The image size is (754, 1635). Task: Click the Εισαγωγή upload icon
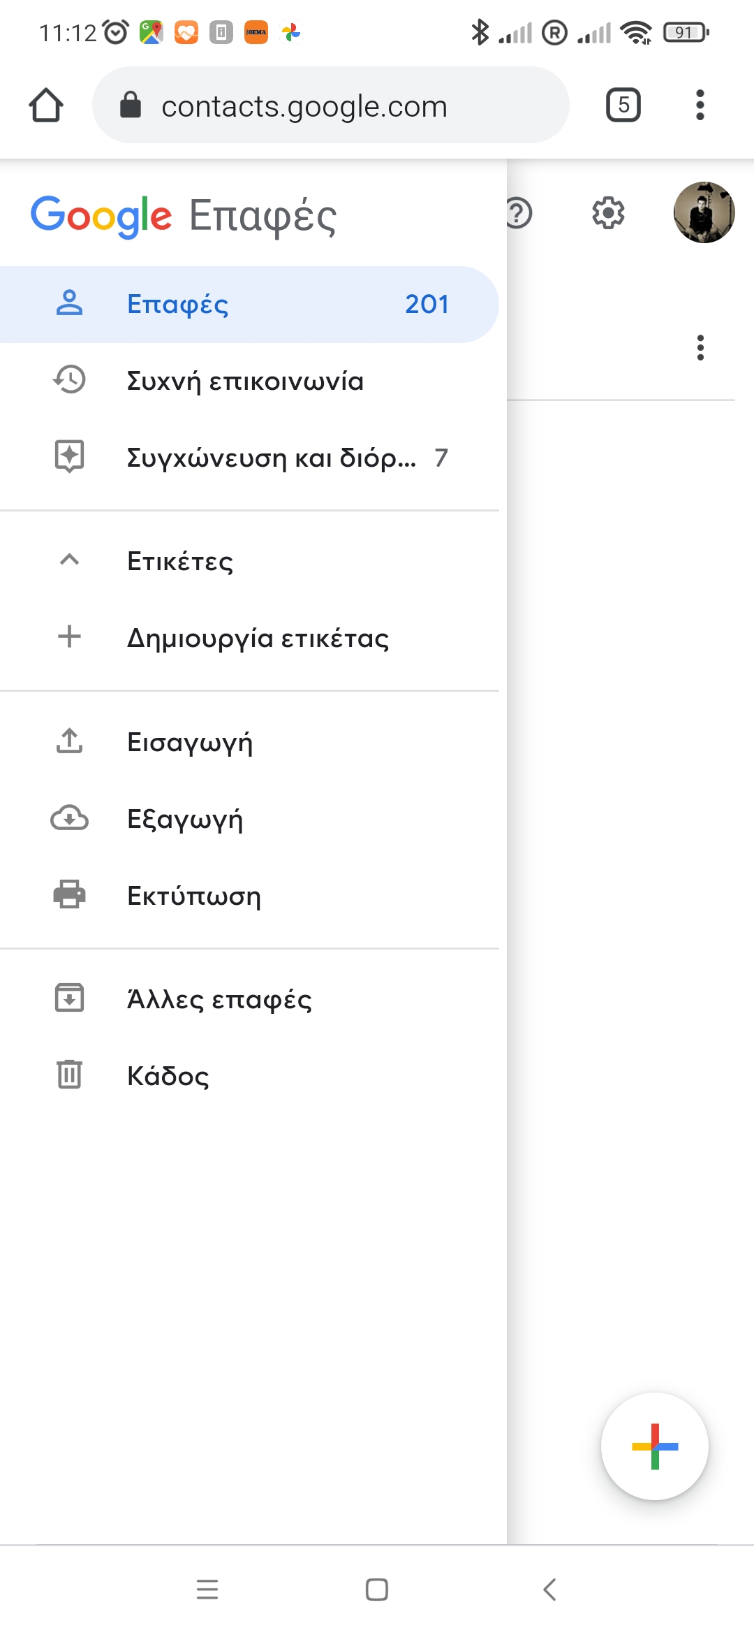point(69,741)
